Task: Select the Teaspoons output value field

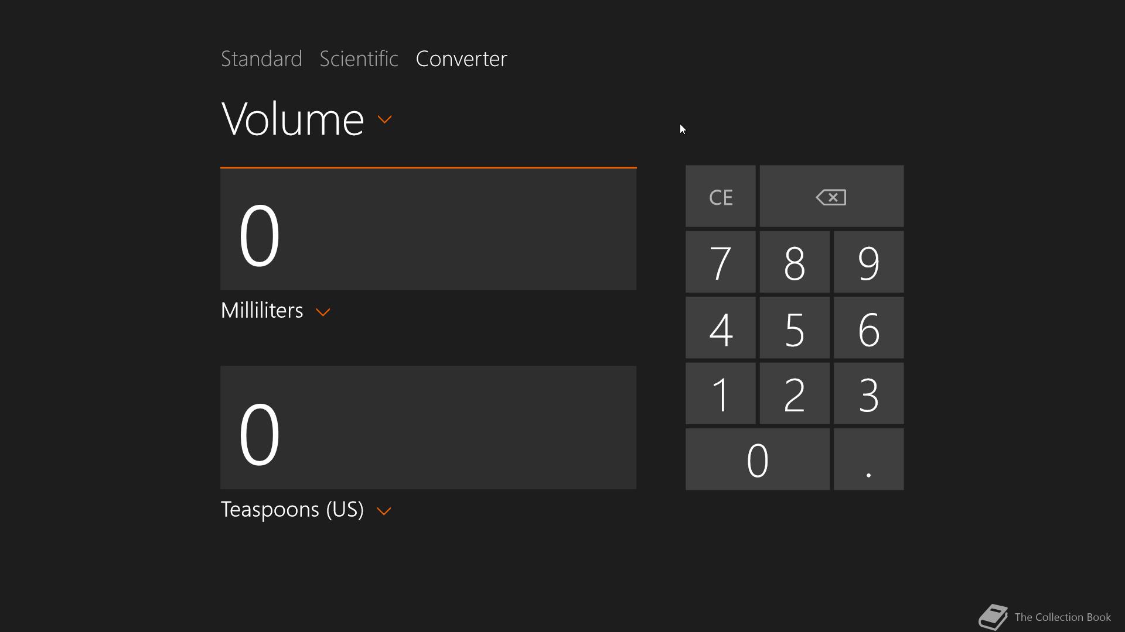Action: pos(428,428)
